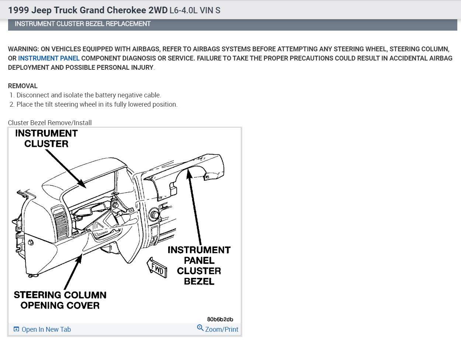Select the REMOVAL heading

point(23,86)
